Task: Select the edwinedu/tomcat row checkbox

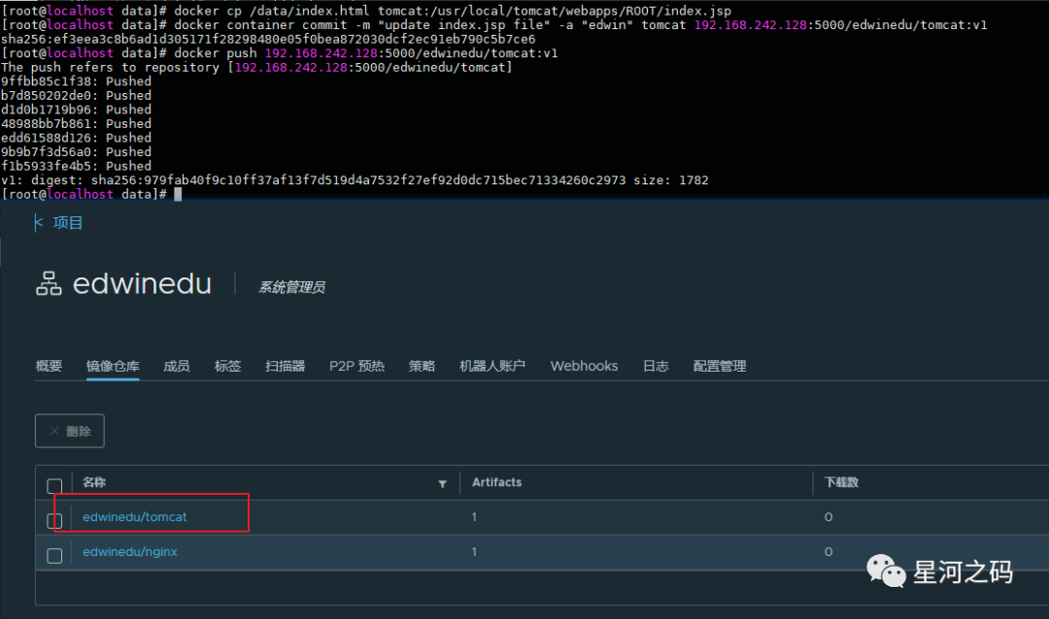Action: pos(54,521)
